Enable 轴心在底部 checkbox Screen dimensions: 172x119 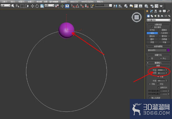(150, 98)
